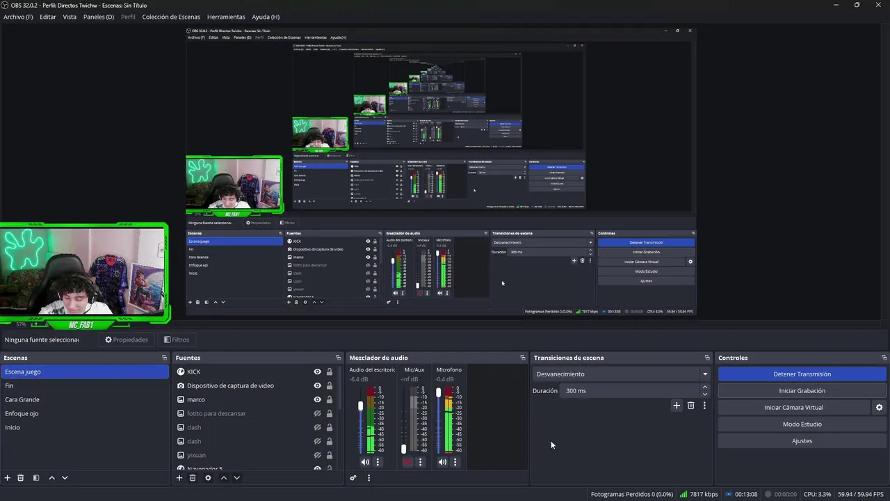The image size is (890, 501).
Task: Click Iniciar Cámara Virtual
Action: 793,407
